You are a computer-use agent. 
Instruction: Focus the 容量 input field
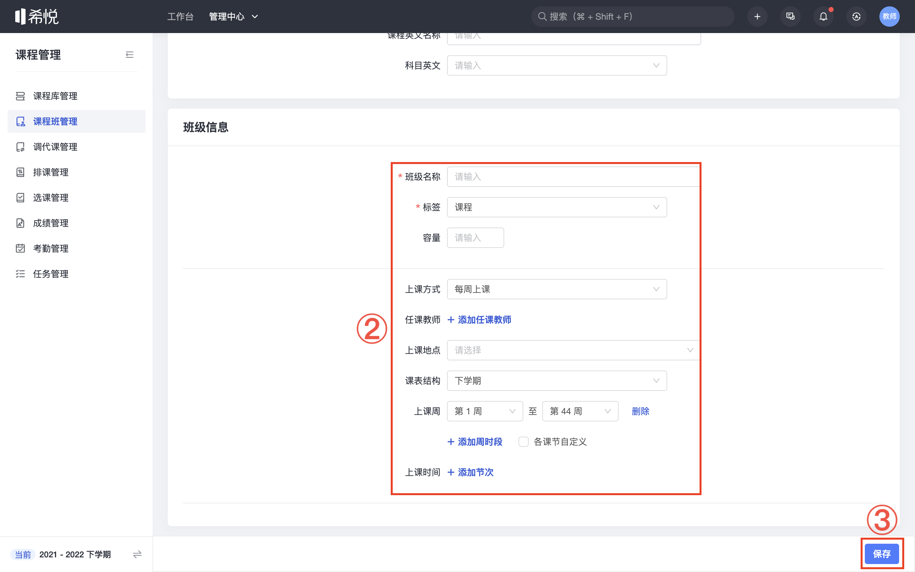coord(475,238)
